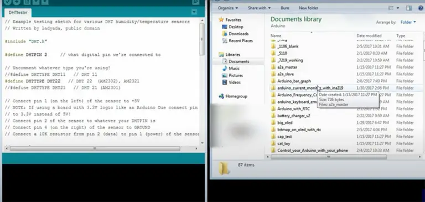
Task: Click the Open sketch icon in Arduino toolbar
Action: (36, 2)
